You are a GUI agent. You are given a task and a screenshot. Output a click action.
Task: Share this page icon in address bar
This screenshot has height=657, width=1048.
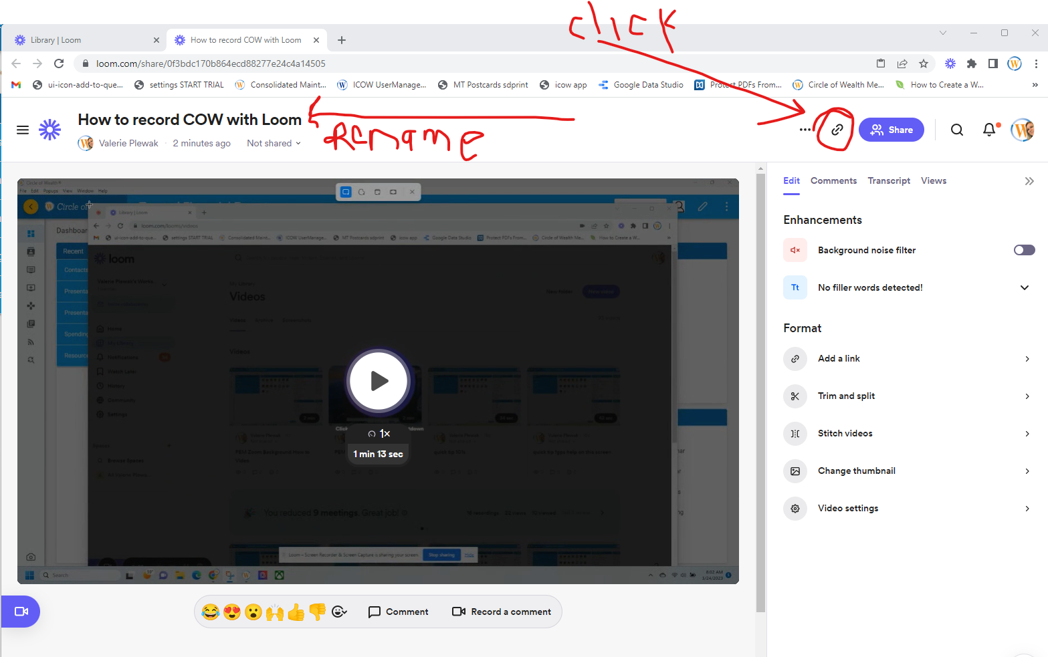click(x=902, y=63)
